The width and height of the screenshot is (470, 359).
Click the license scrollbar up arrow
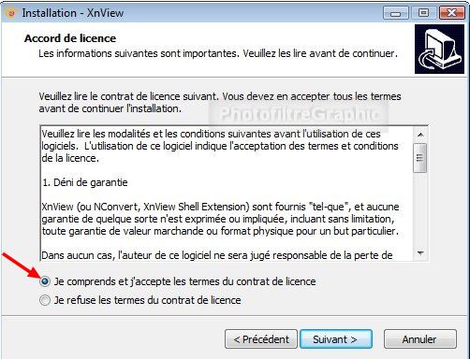420,135
